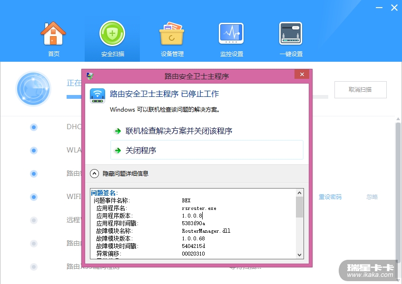The image size is (402, 284).
Task: Click the Windows 可以联机检查 message text
Action: (x=165, y=110)
